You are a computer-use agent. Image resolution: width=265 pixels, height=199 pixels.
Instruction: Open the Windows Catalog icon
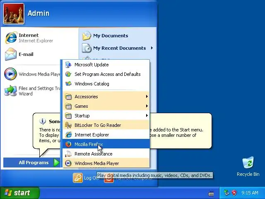pyautogui.click(x=68, y=84)
